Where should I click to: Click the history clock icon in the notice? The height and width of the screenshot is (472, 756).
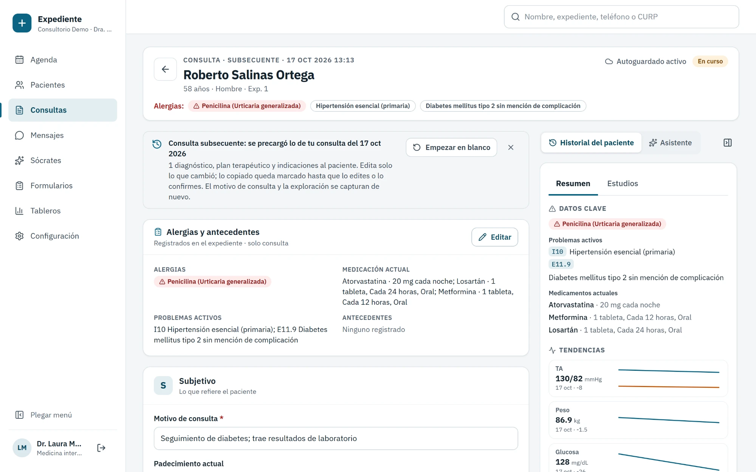coord(157,144)
